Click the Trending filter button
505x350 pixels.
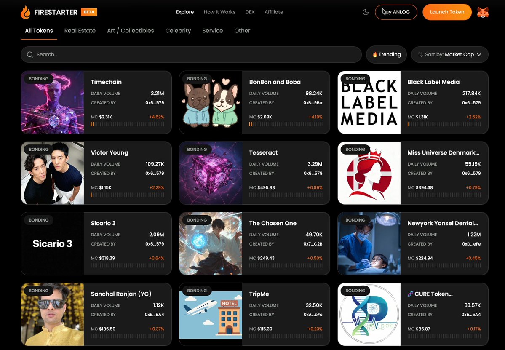[387, 54]
